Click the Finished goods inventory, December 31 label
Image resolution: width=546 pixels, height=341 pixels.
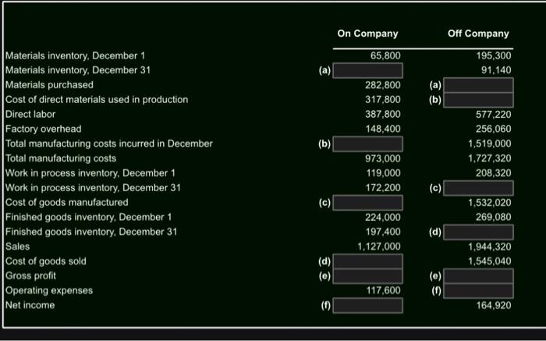pos(91,232)
